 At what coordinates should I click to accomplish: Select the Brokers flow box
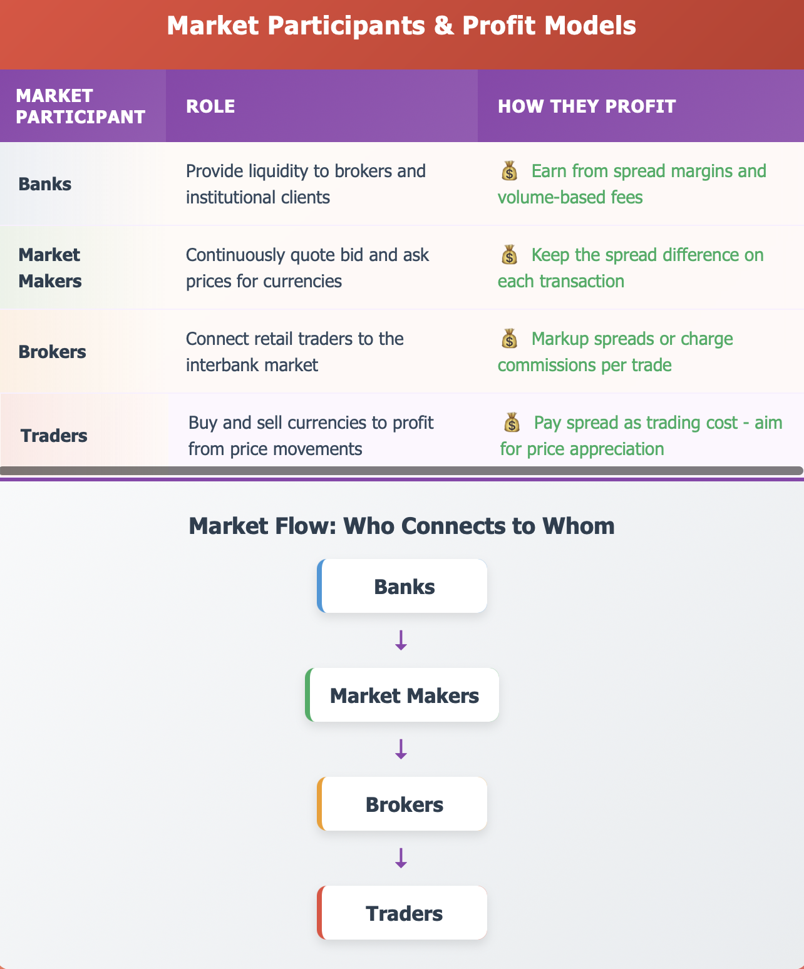pos(403,804)
